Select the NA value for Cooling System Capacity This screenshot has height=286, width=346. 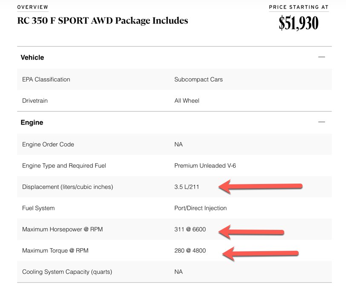(x=178, y=272)
